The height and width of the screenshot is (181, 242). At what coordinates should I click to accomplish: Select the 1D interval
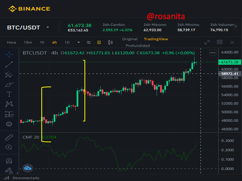67,42
